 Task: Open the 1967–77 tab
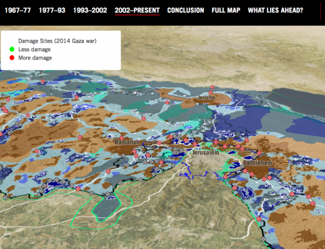click(17, 10)
